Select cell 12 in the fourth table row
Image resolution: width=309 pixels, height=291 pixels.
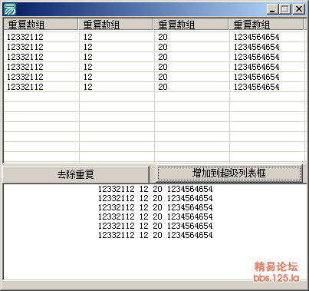(x=87, y=67)
